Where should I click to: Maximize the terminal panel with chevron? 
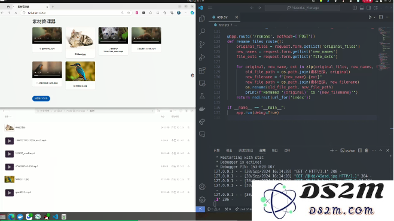[x=381, y=151]
